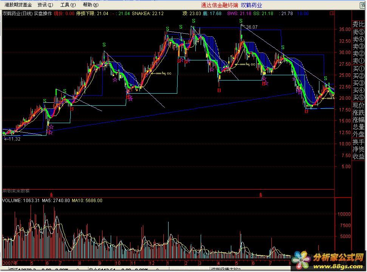367x272 pixels.
Task: Click the 顶: 23.03 value
Action: tap(192, 14)
